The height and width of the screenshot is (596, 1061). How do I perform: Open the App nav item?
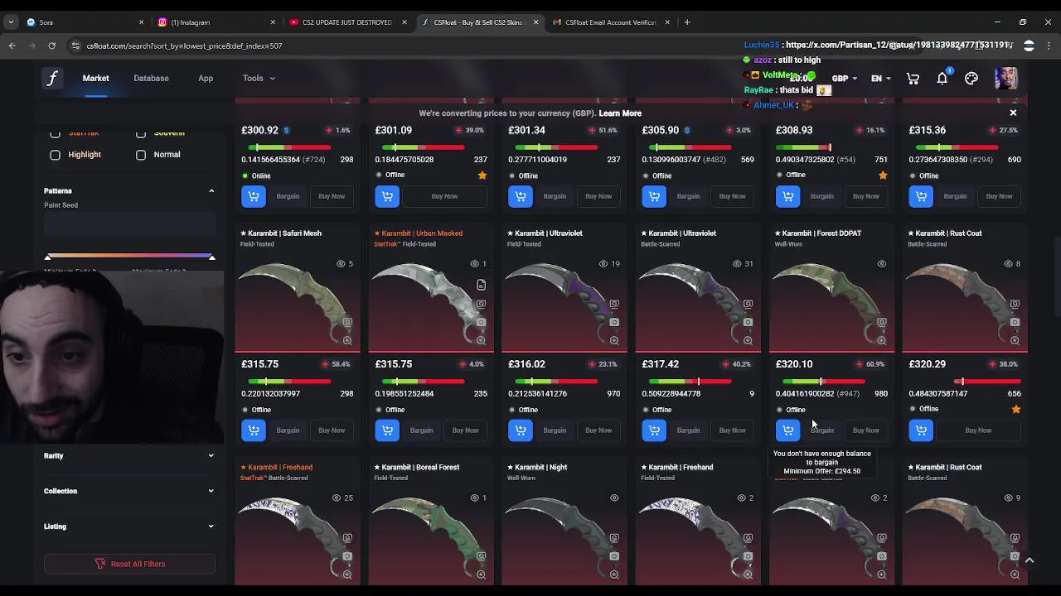[206, 79]
